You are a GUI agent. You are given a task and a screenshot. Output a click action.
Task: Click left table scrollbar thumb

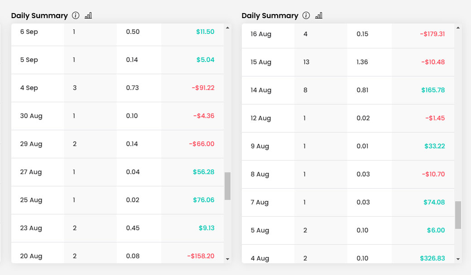tap(228, 186)
